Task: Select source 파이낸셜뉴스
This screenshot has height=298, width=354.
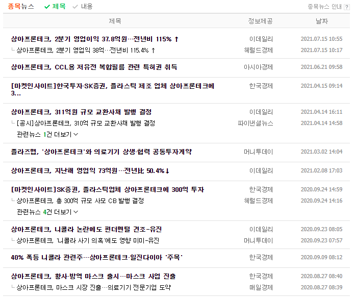Action: click(x=256, y=123)
